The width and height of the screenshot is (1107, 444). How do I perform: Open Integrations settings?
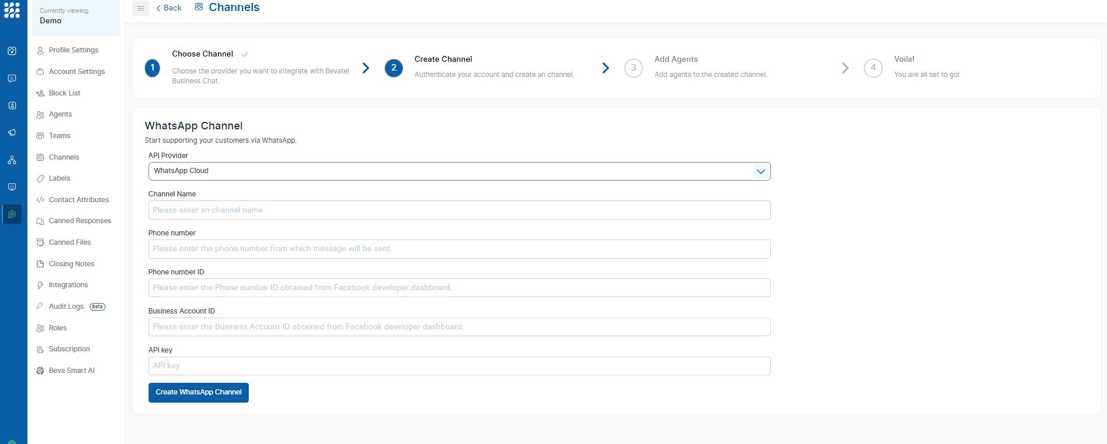pyautogui.click(x=68, y=285)
